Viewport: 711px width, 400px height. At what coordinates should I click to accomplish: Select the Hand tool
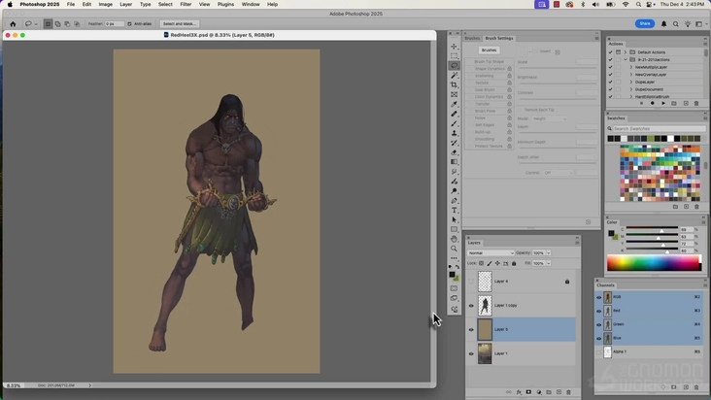(x=454, y=239)
